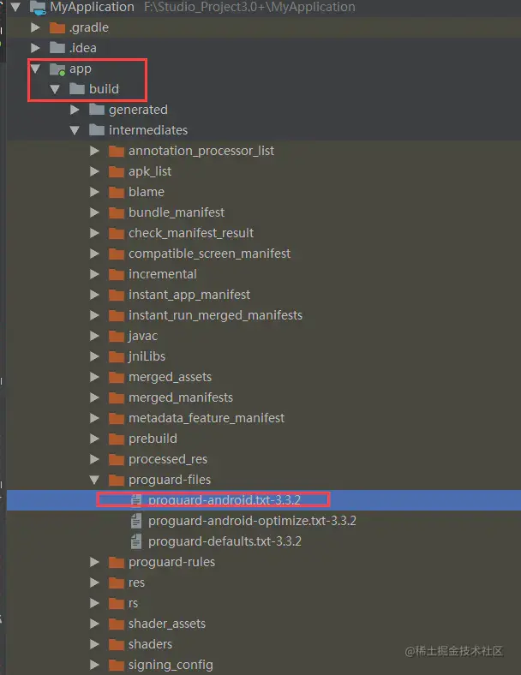The height and width of the screenshot is (675, 521).
Task: Click the compatible_screen_manifest folder icon
Action: 117,254
